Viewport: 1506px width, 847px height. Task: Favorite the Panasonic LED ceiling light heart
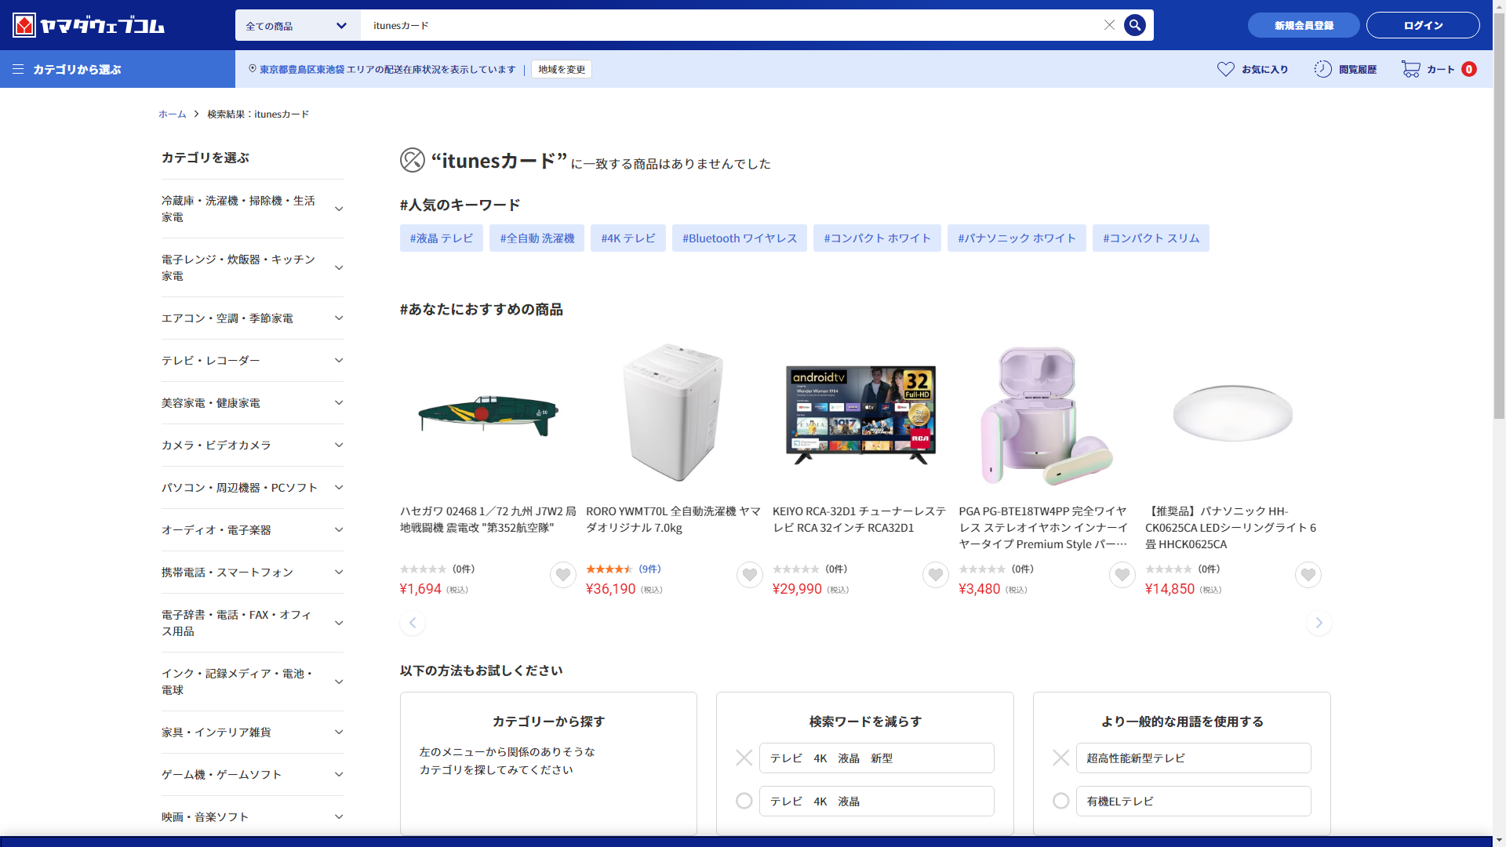click(1308, 575)
